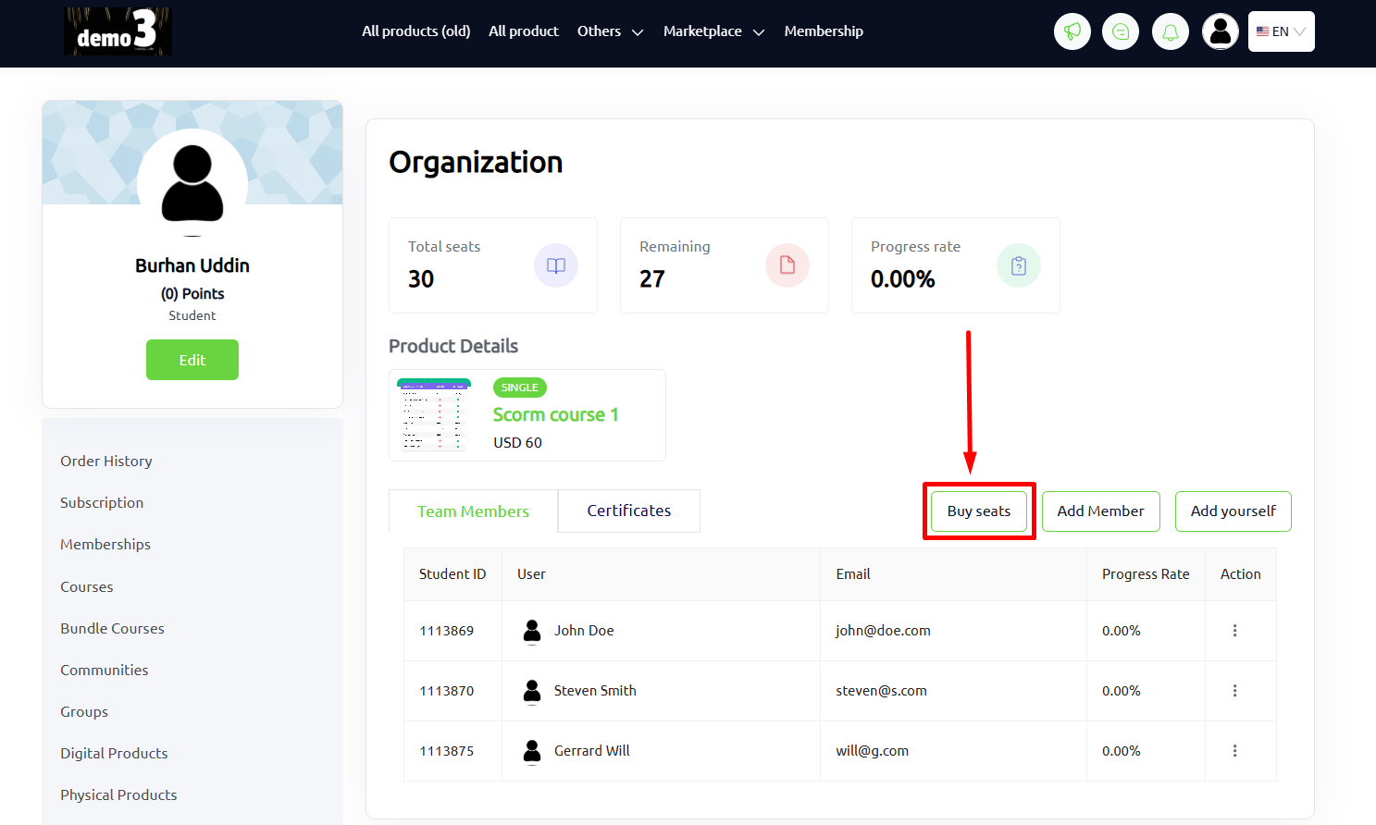The width and height of the screenshot is (1376, 825).
Task: Click email steven@s.com
Action: point(881,691)
